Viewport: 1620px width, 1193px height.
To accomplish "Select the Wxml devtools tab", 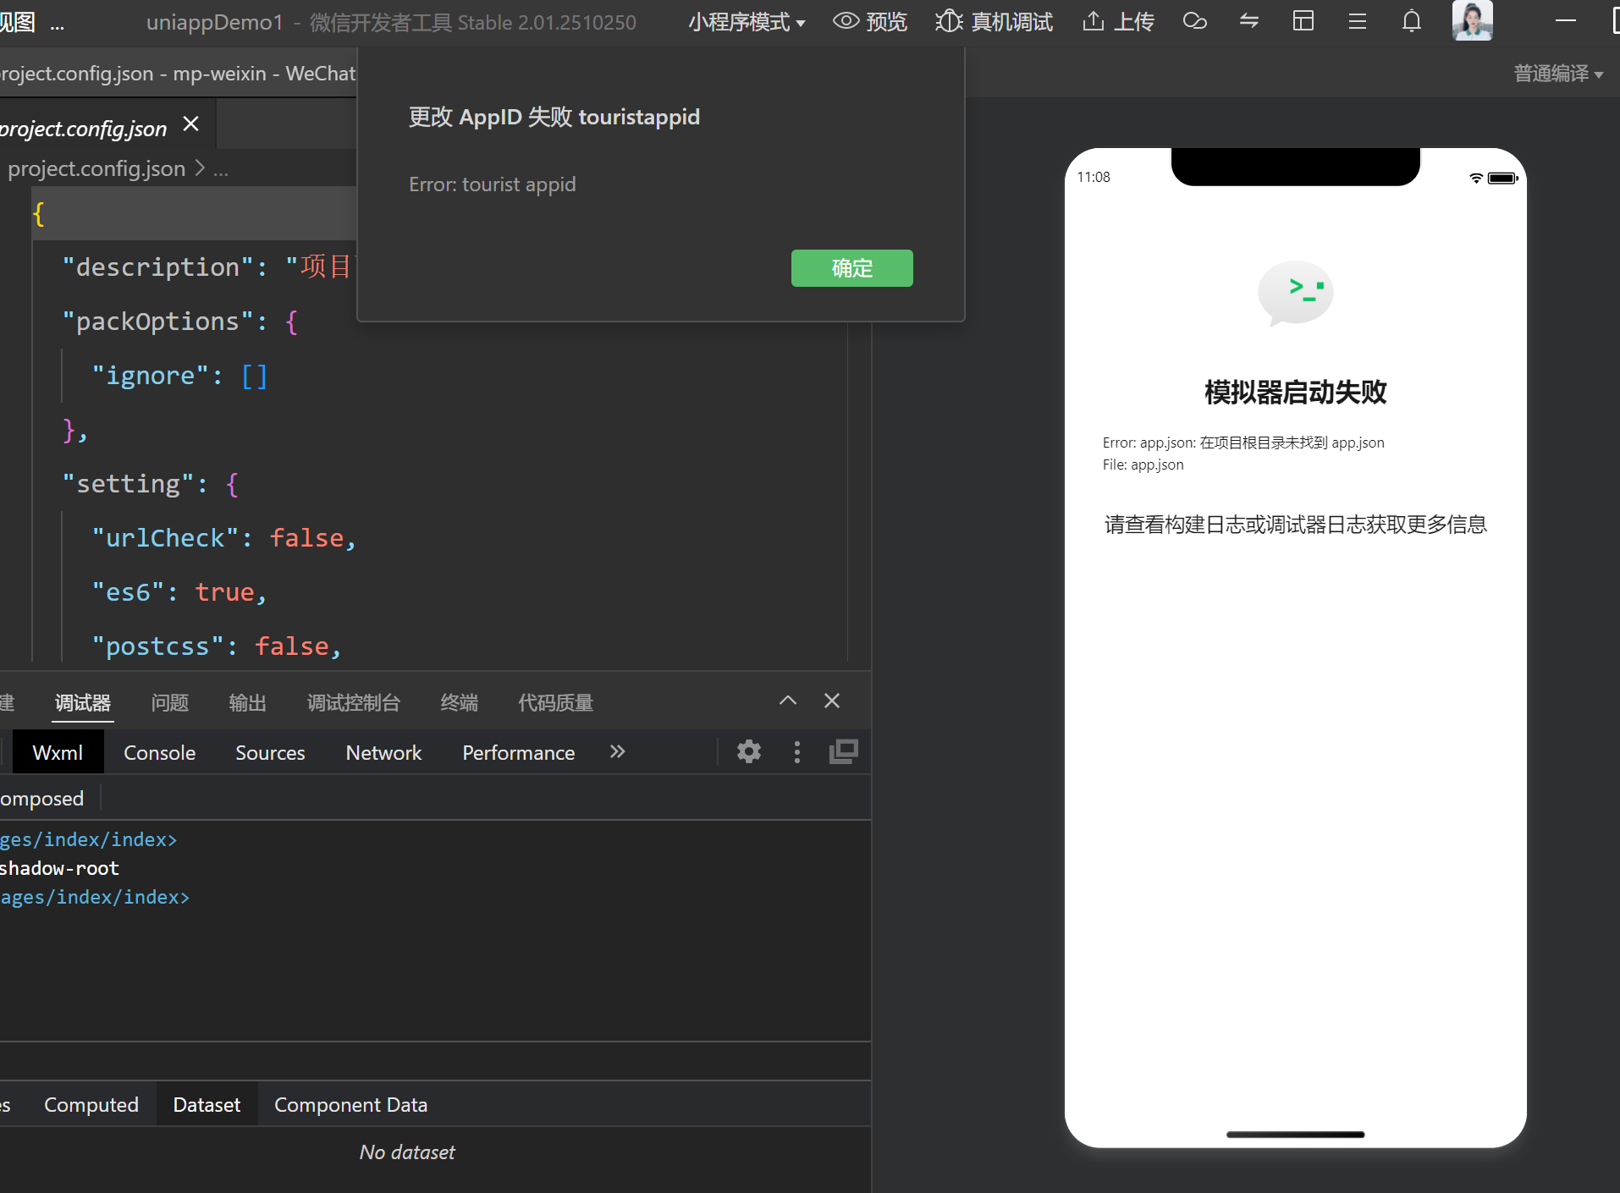I will [58, 753].
